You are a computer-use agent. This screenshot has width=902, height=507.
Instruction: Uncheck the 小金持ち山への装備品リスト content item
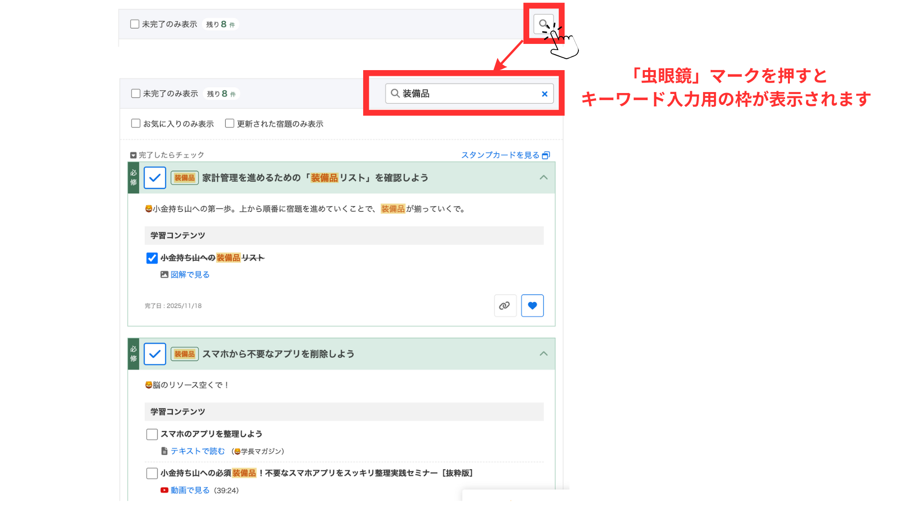coord(152,258)
